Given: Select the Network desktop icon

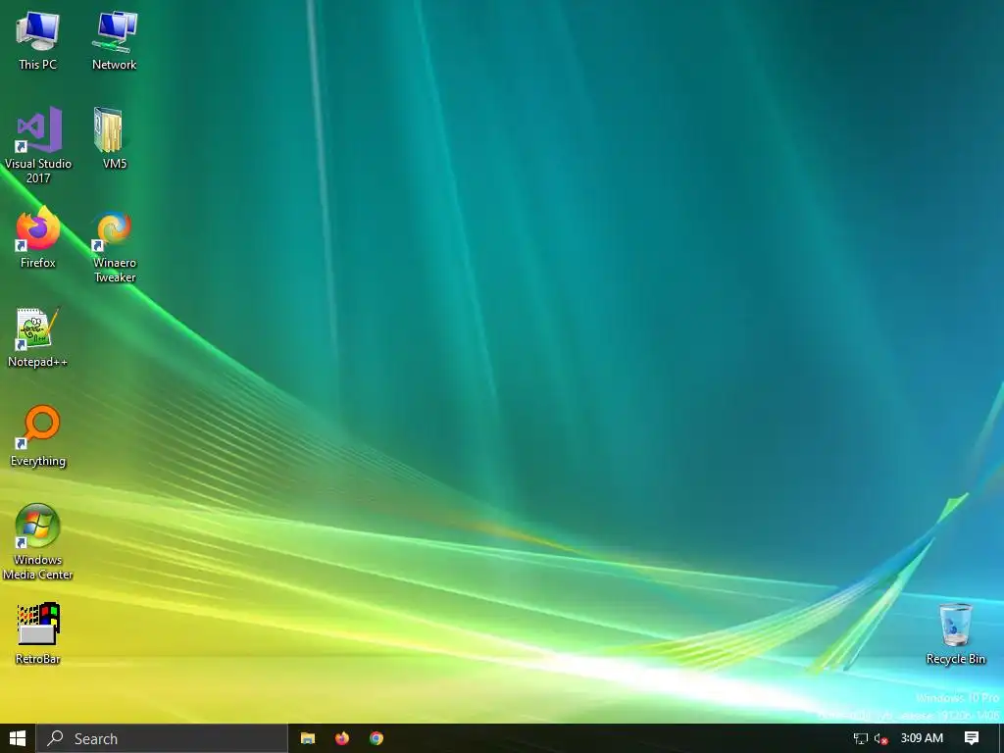Looking at the screenshot, I should coord(114,40).
